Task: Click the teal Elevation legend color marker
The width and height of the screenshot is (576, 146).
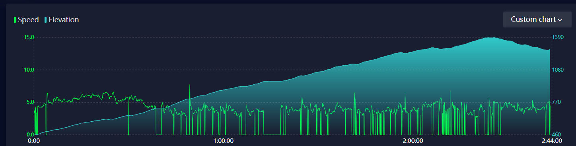Action: coord(45,19)
